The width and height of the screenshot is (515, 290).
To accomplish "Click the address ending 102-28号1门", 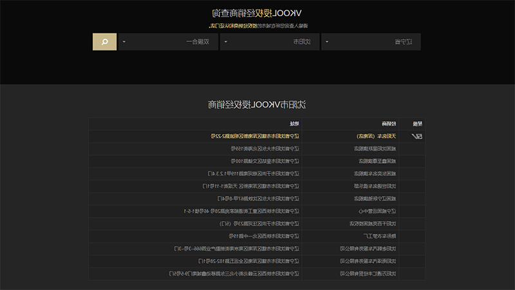I will click(249, 261).
